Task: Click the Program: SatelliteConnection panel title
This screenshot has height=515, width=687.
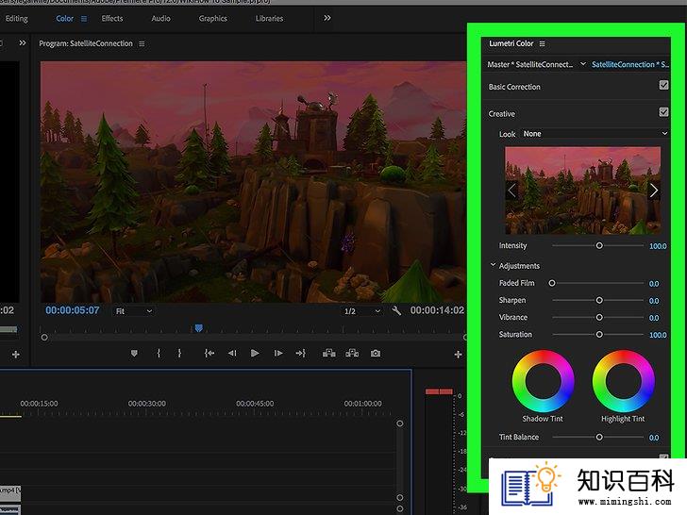Action: click(x=86, y=43)
